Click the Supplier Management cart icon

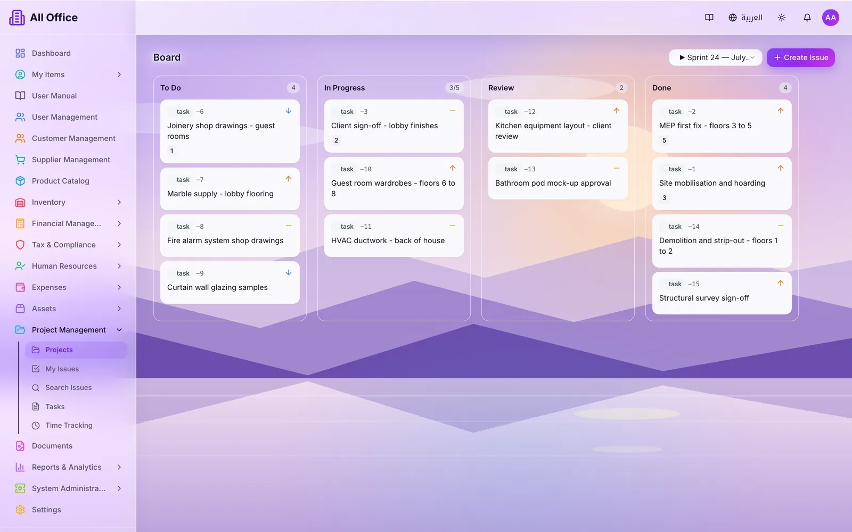[x=20, y=160]
